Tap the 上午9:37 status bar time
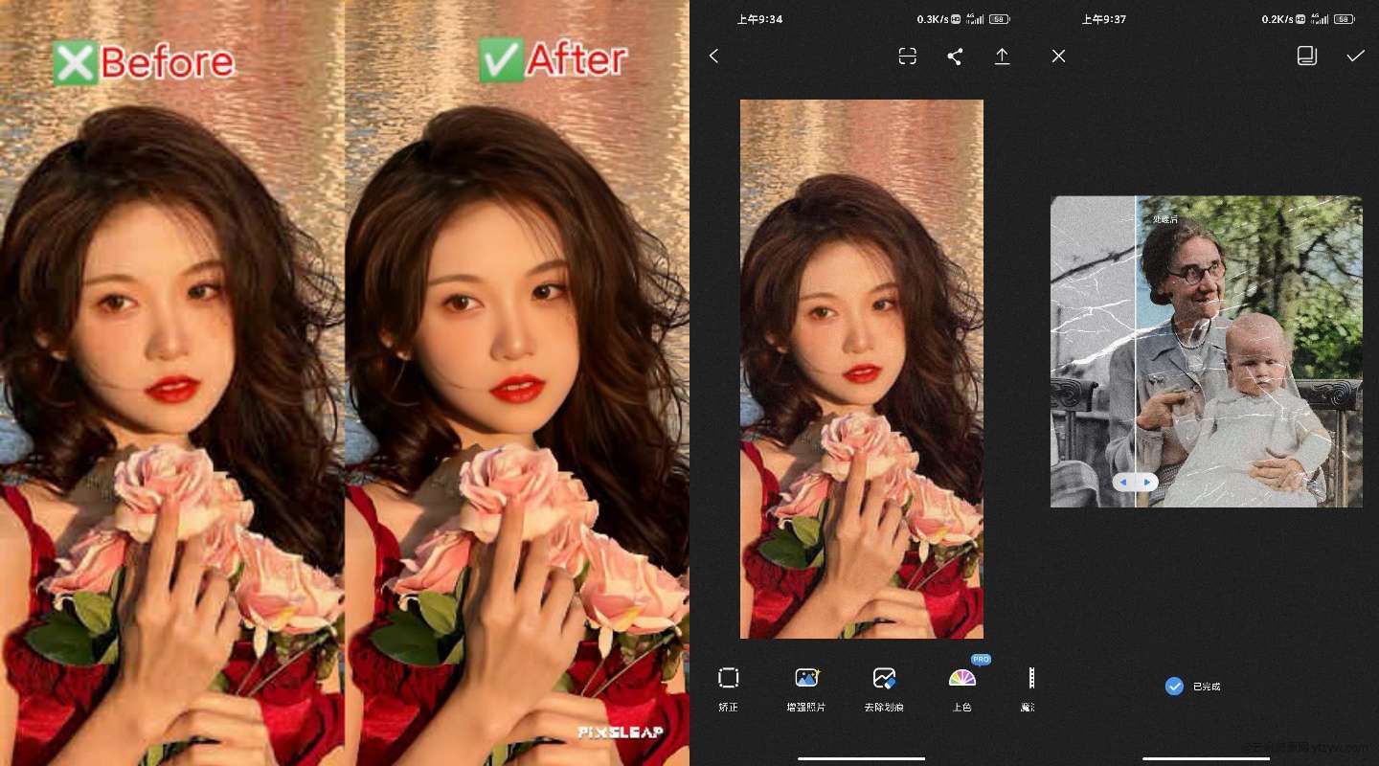This screenshot has height=766, width=1379. [1104, 19]
